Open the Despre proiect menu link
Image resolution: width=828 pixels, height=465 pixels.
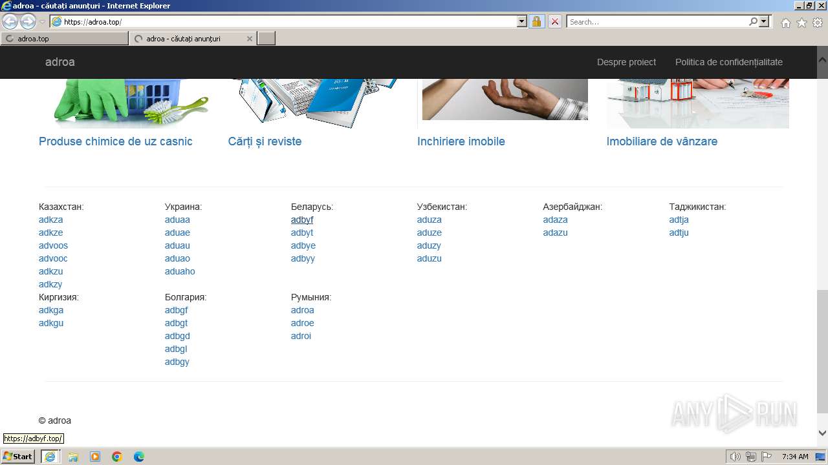(x=626, y=62)
